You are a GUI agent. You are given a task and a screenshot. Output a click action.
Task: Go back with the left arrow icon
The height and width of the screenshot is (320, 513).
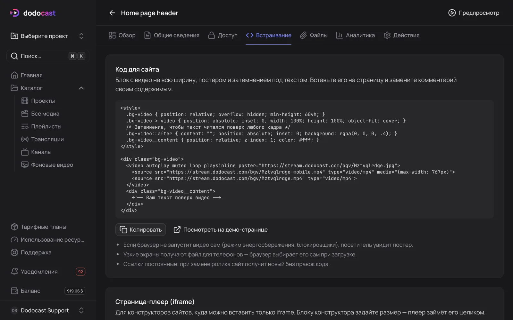(x=112, y=13)
